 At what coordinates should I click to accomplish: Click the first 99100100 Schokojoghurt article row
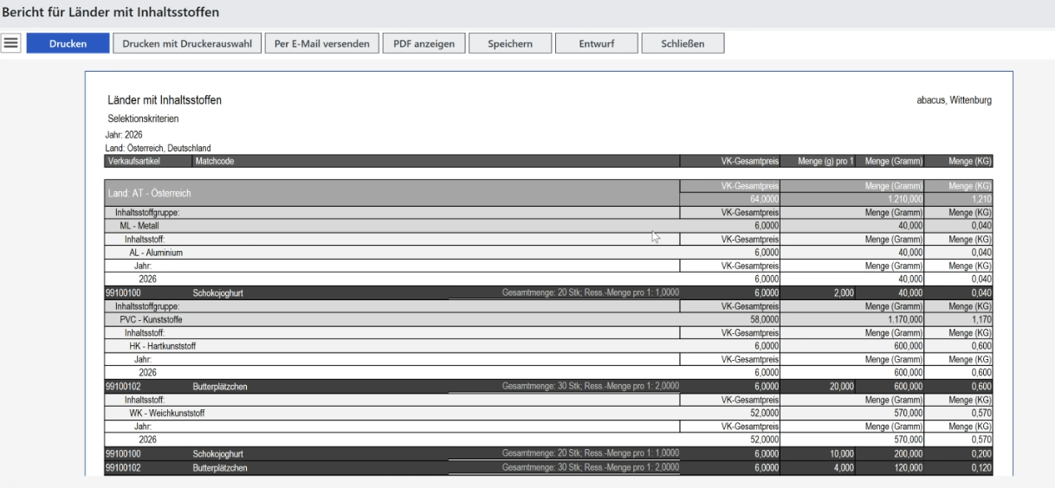coord(548,292)
